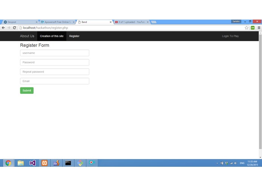Close the Apowersoft tab
This screenshot has height=186, width=262.
tap(74, 22)
